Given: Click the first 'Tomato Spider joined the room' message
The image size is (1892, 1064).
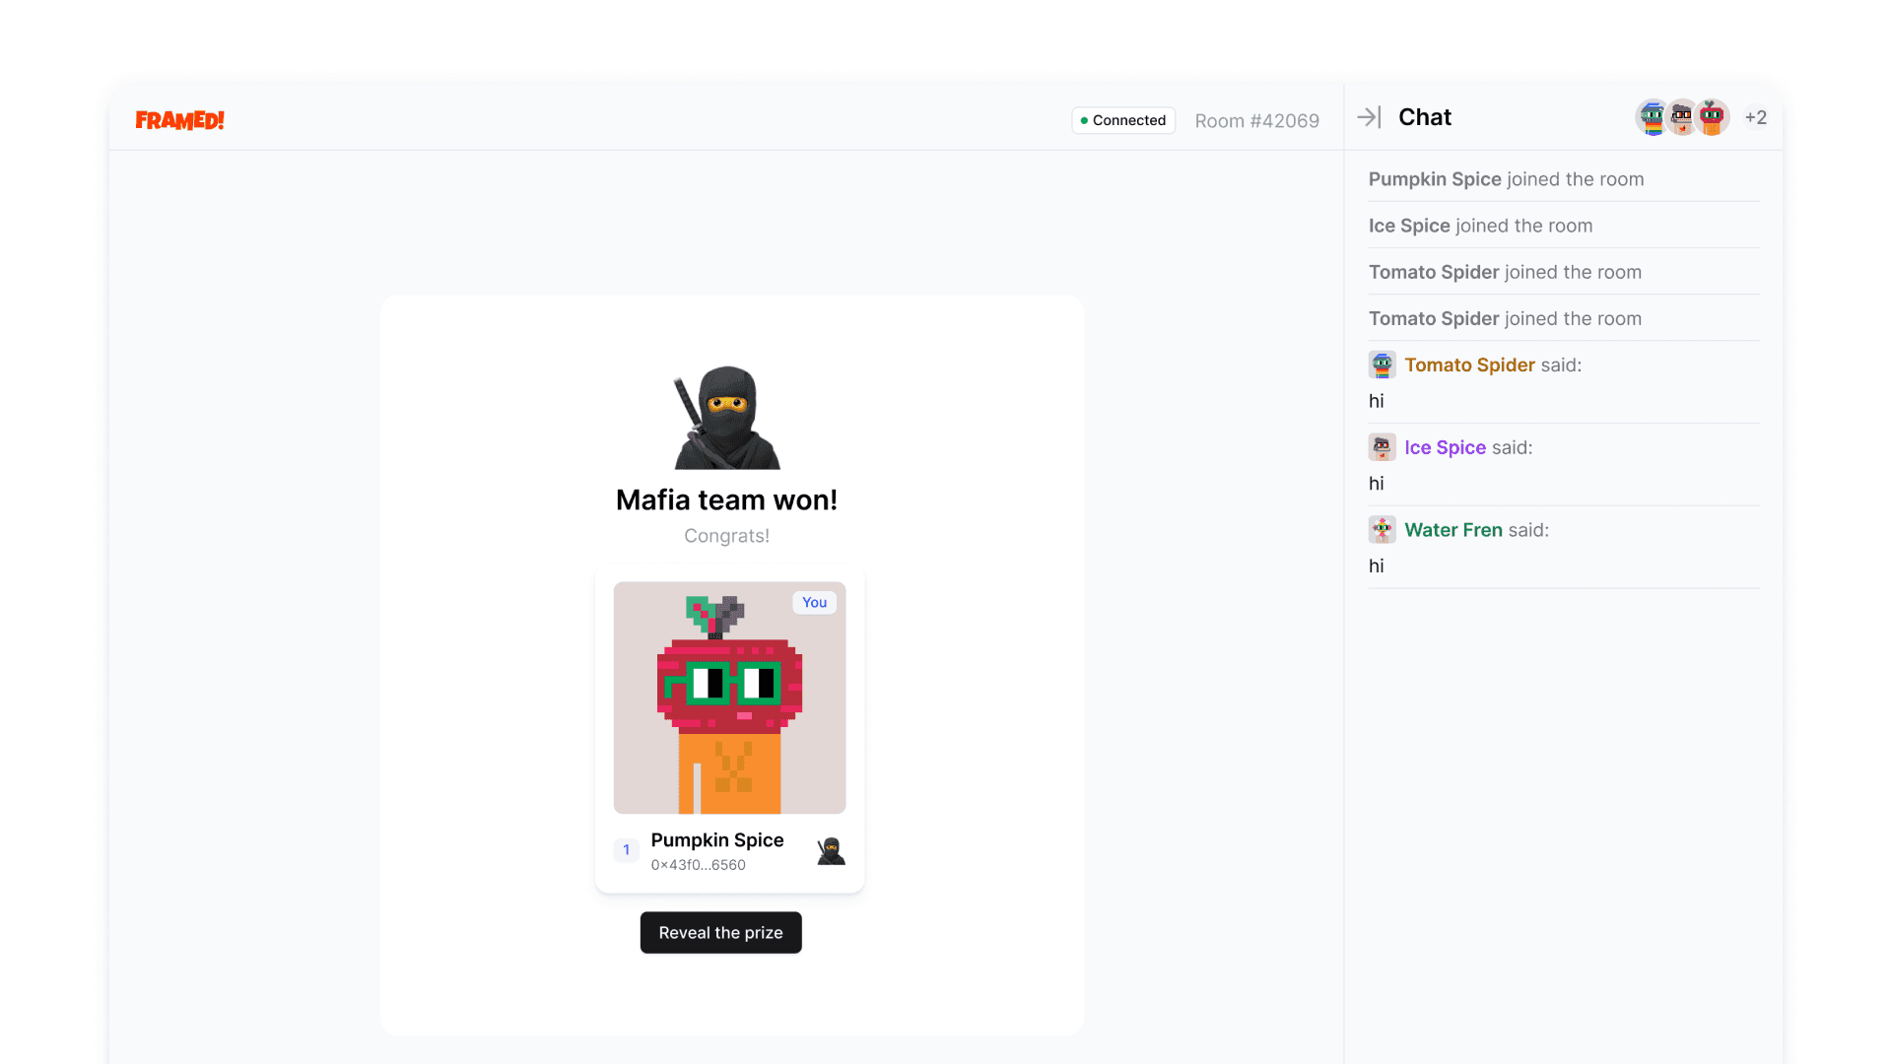Looking at the screenshot, I should (1505, 272).
